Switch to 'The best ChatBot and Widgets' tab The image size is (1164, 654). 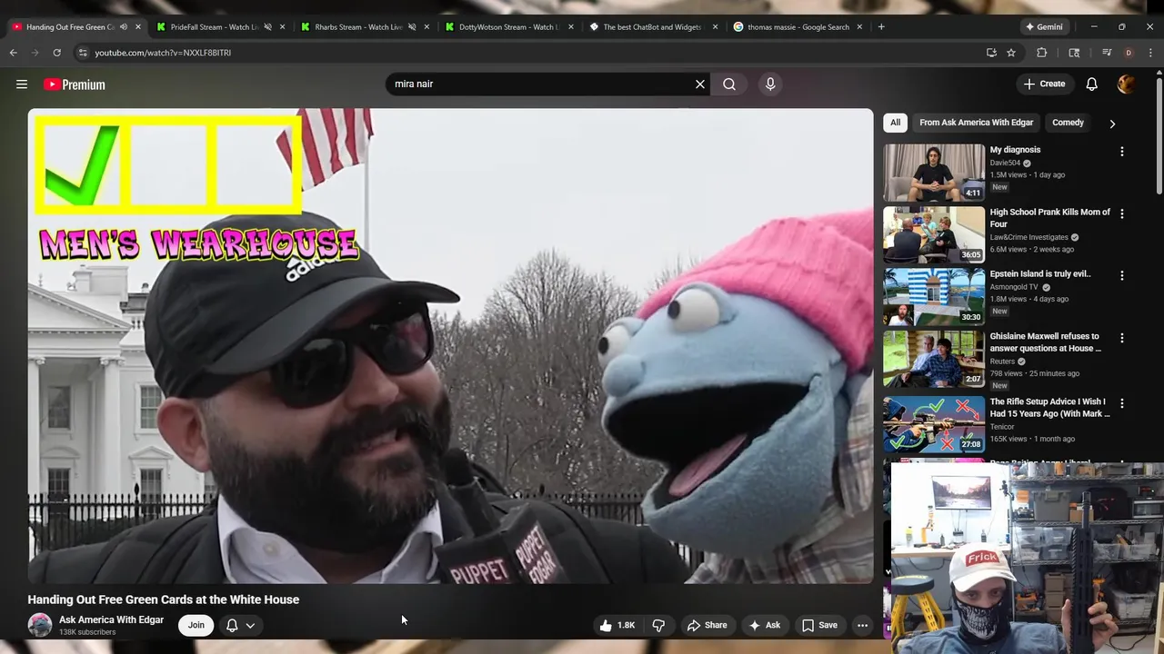(x=653, y=27)
